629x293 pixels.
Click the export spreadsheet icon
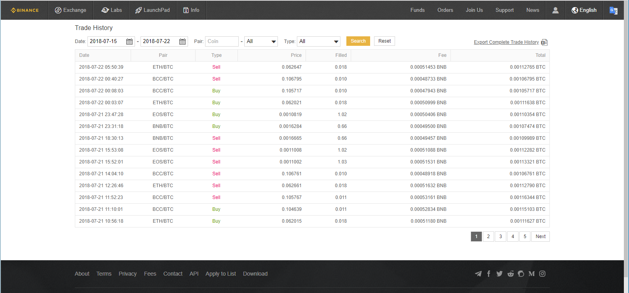544,42
